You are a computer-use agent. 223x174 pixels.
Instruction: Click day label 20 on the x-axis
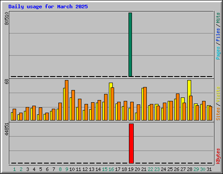(137, 169)
